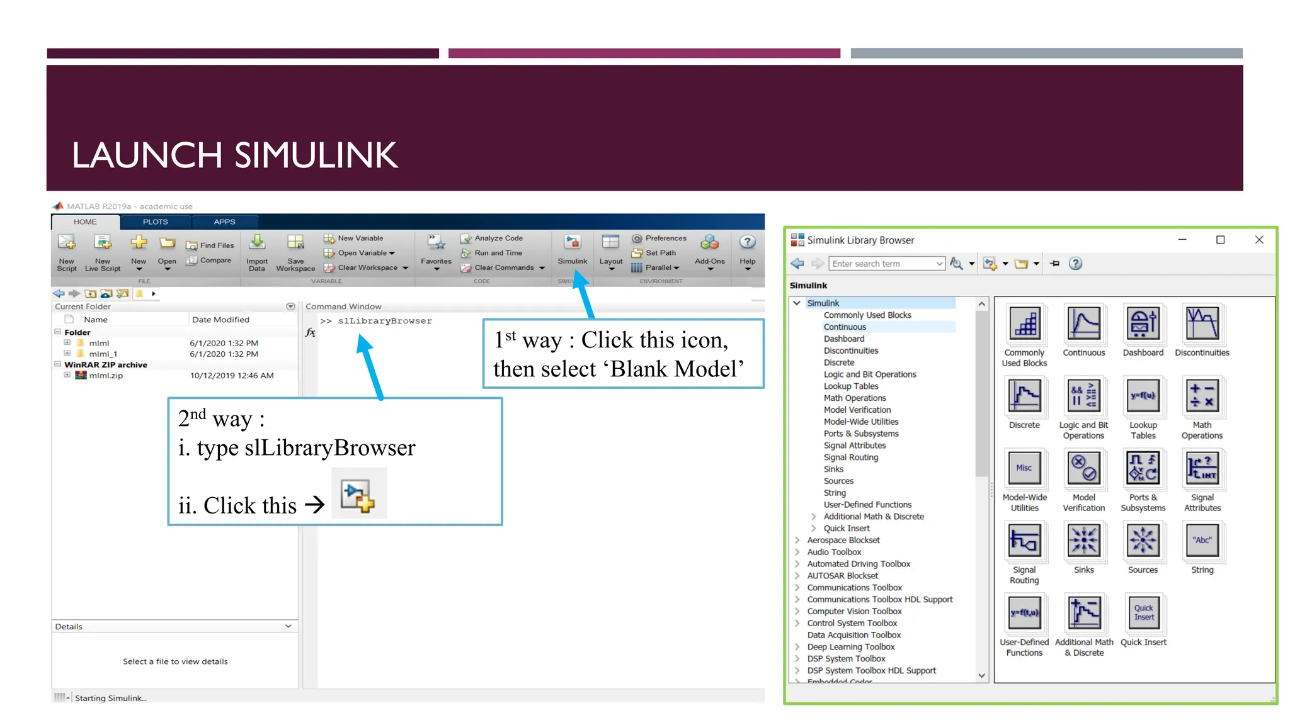Open the Dashboard block library icon

[x=1143, y=323]
